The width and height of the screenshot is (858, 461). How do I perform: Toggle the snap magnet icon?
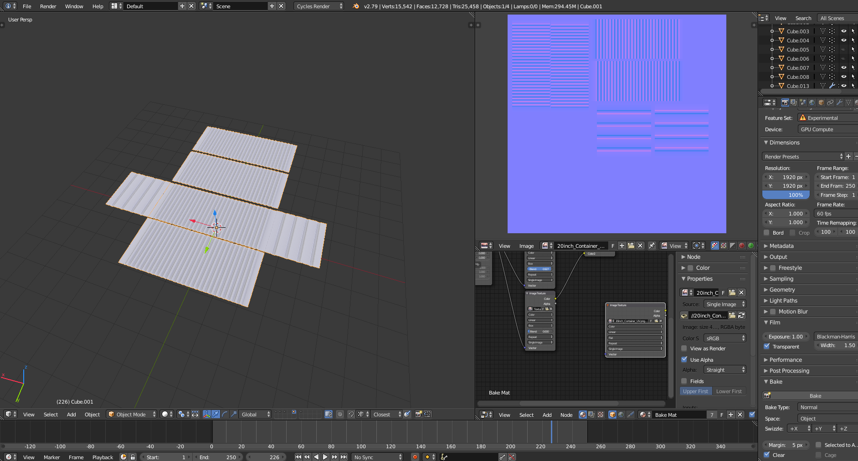coord(351,414)
